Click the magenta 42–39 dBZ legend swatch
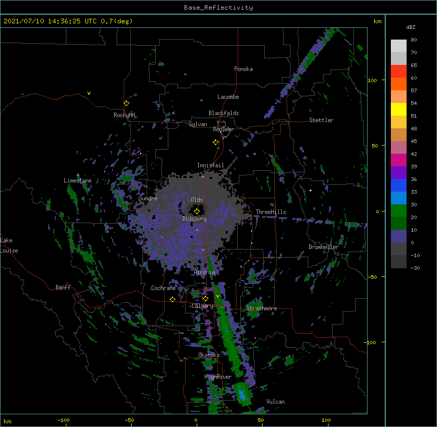Viewport: 437px width, 427px height. (398, 160)
